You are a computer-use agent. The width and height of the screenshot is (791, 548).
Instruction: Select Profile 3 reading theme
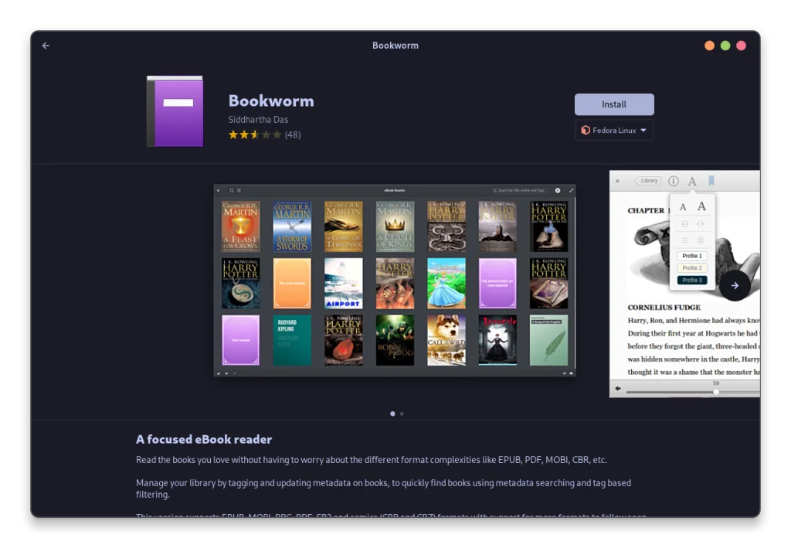692,280
